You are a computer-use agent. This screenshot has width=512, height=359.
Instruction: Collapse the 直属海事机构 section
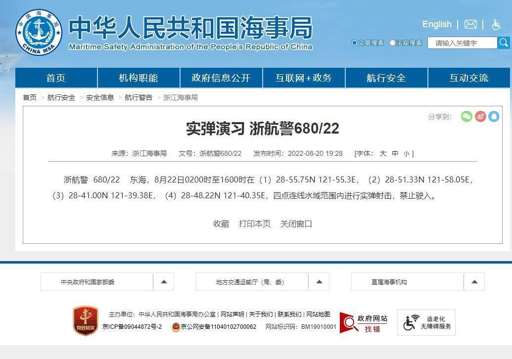pos(474,281)
